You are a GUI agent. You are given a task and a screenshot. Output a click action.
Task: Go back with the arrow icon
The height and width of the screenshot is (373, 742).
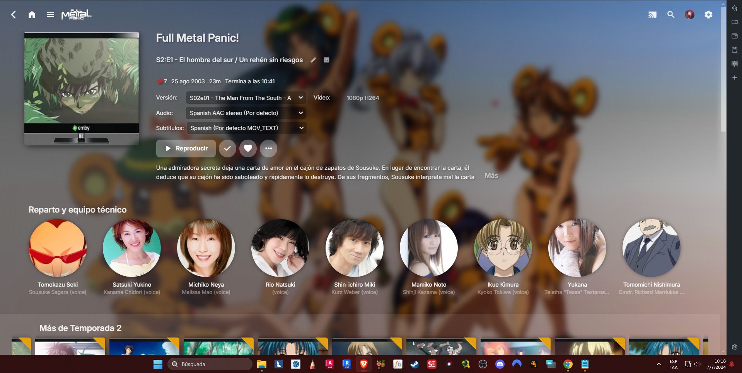(x=14, y=15)
